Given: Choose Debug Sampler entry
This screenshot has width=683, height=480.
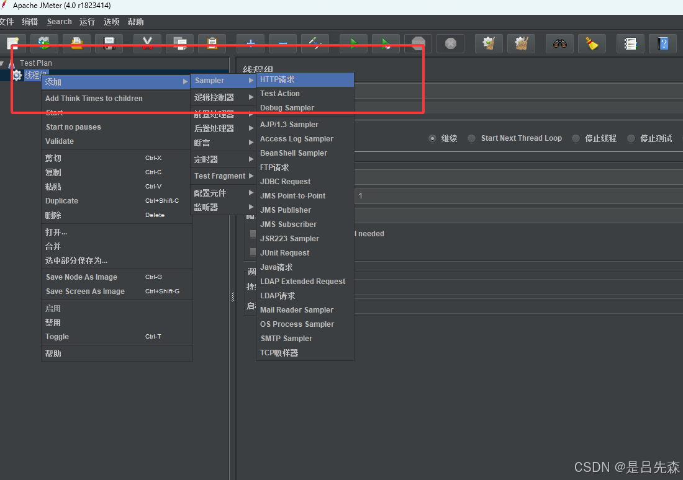Looking at the screenshot, I should click(305, 108).
